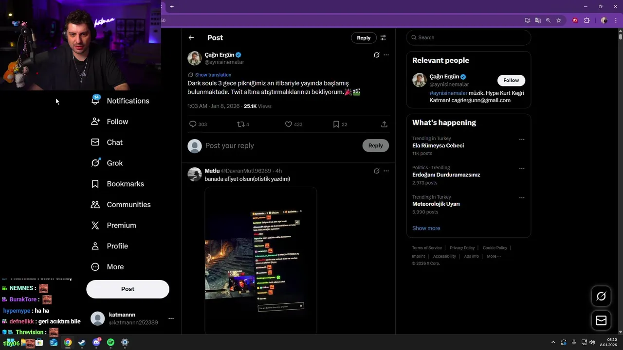
Task: Open Grok from sidebar menu
Action: tap(107, 163)
